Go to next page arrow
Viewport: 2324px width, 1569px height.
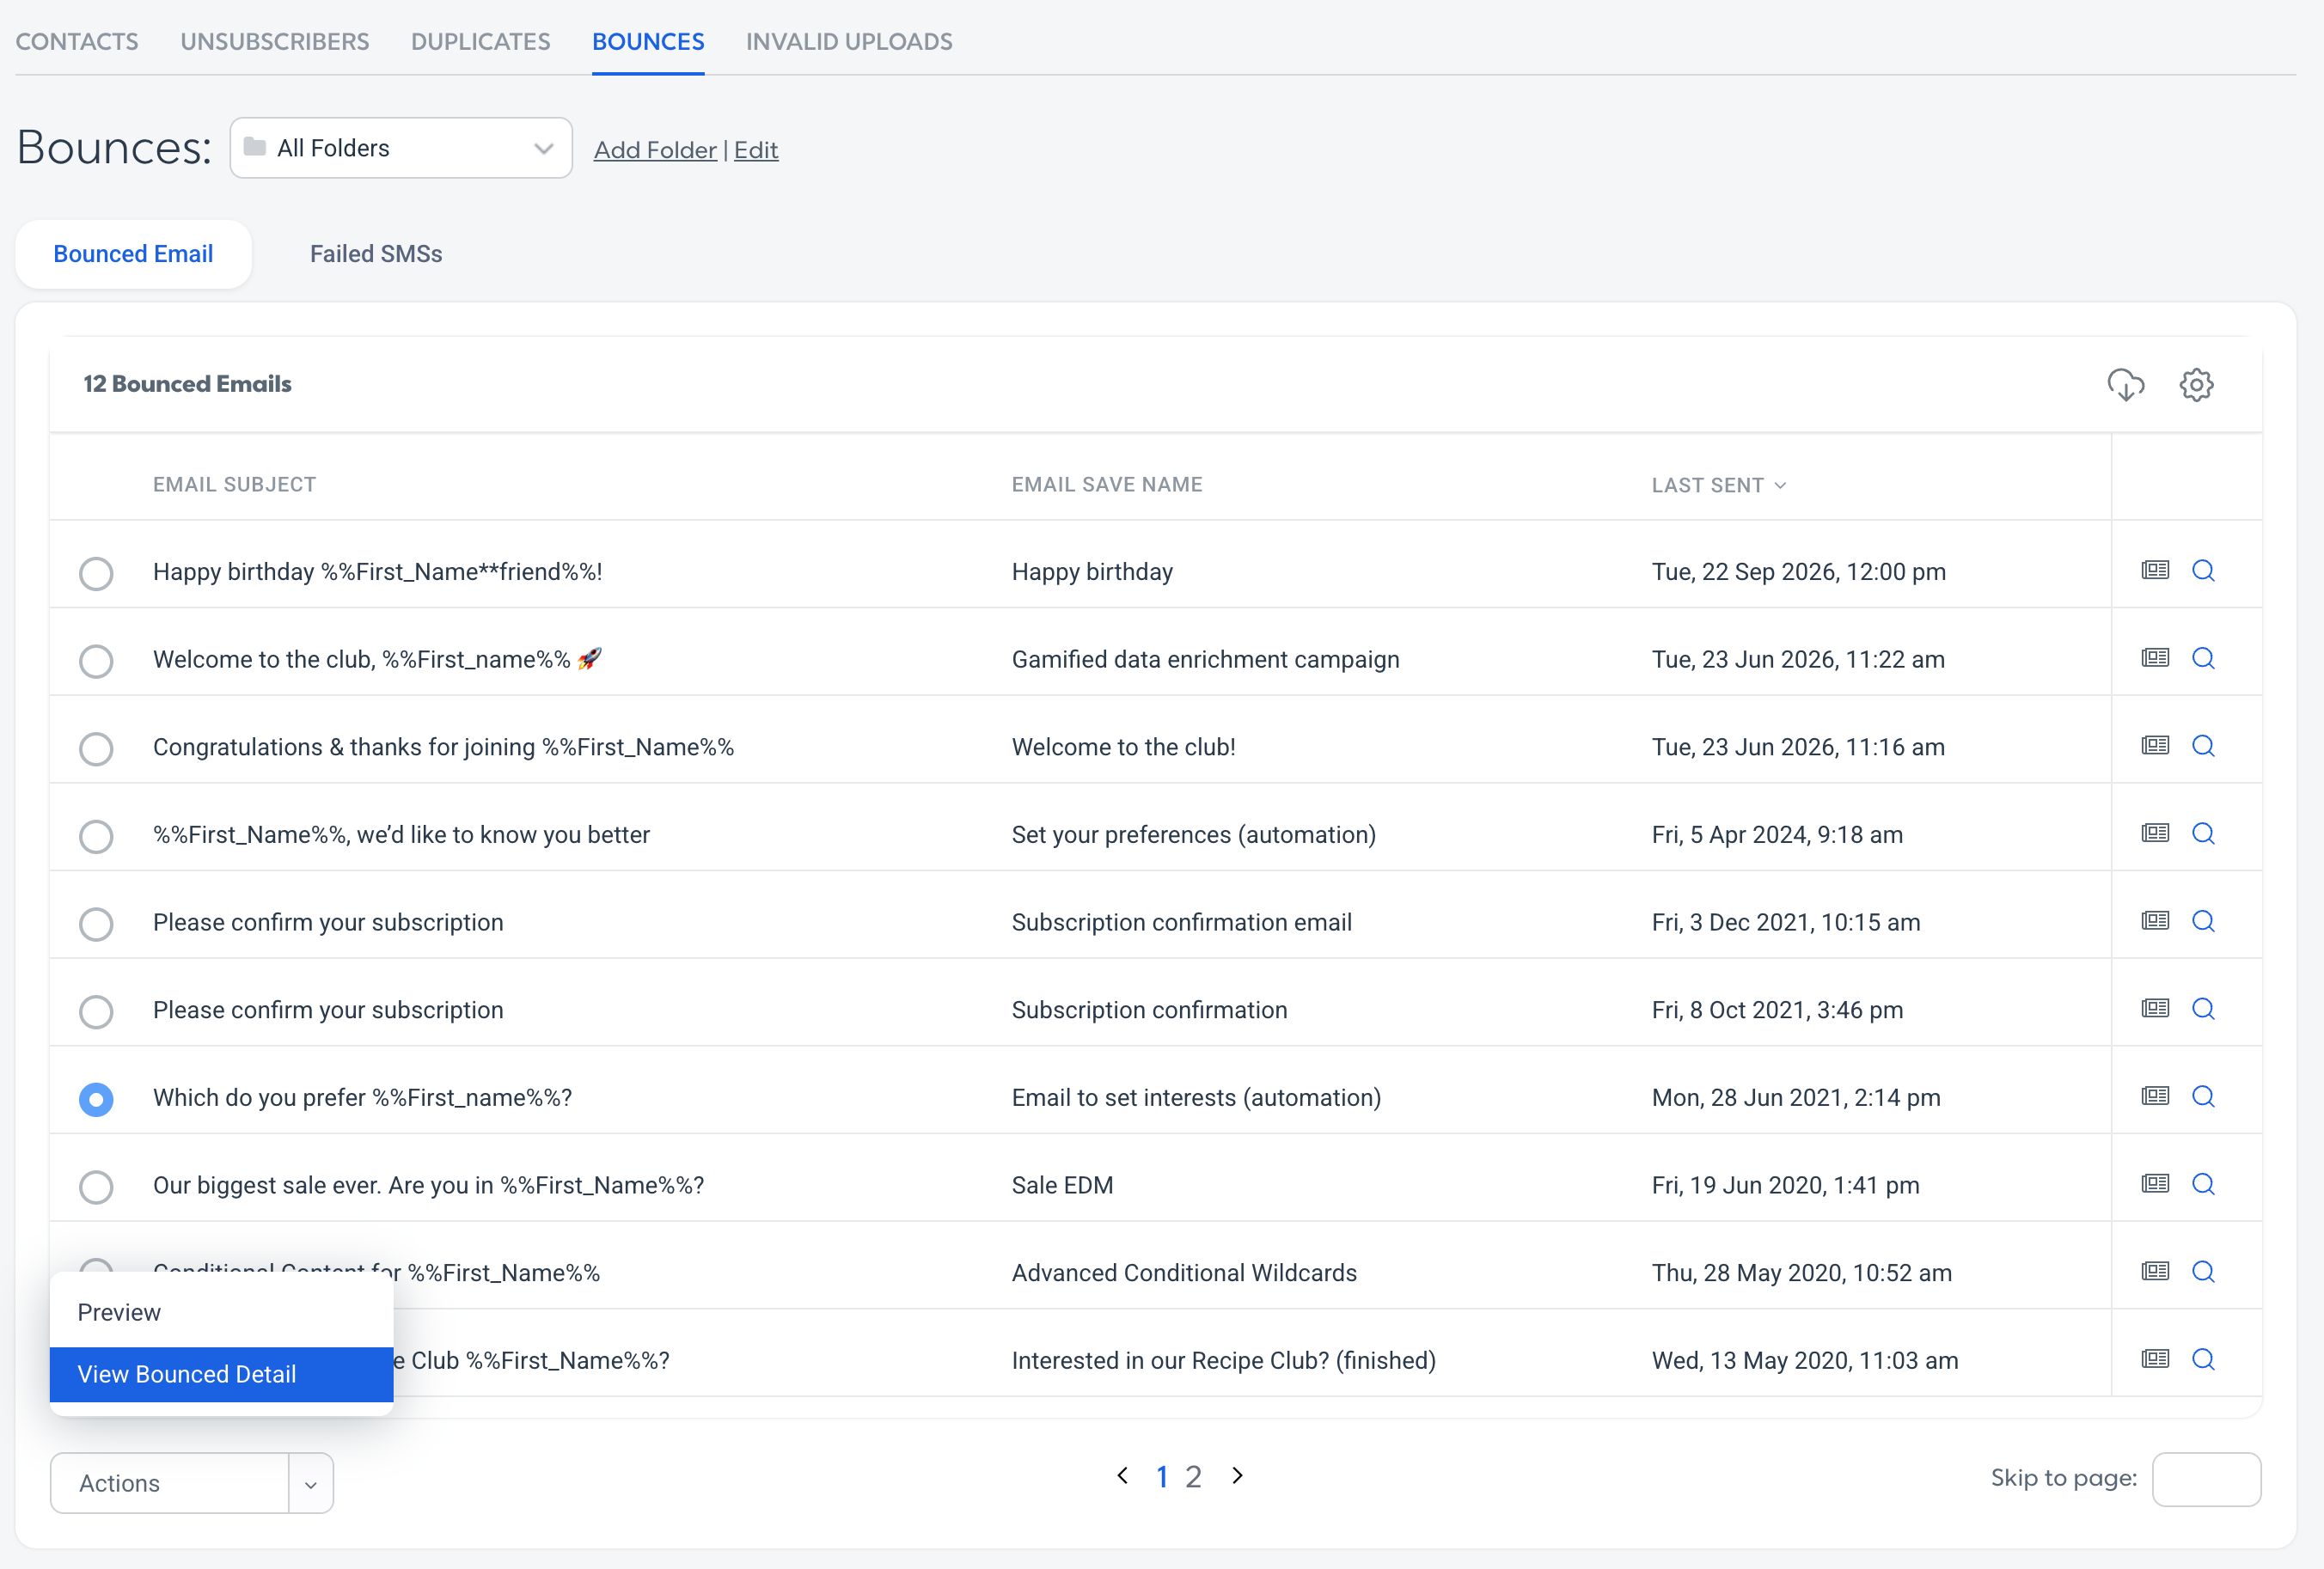[x=1238, y=1476]
